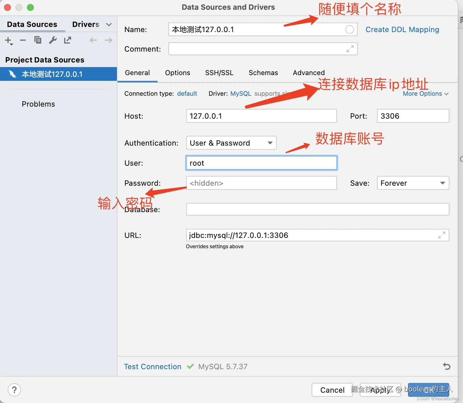Click the MySQL driver link
This screenshot has height=403, width=463.
pyautogui.click(x=241, y=93)
